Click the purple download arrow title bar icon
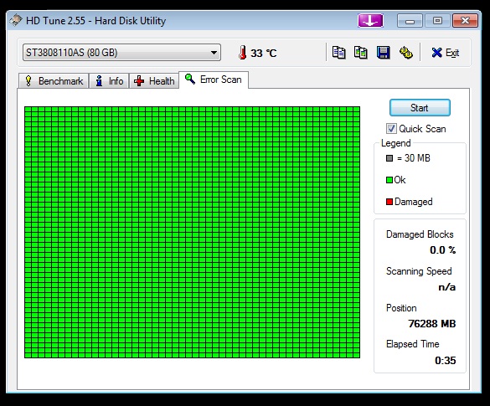The height and width of the screenshot is (406, 490). click(370, 21)
